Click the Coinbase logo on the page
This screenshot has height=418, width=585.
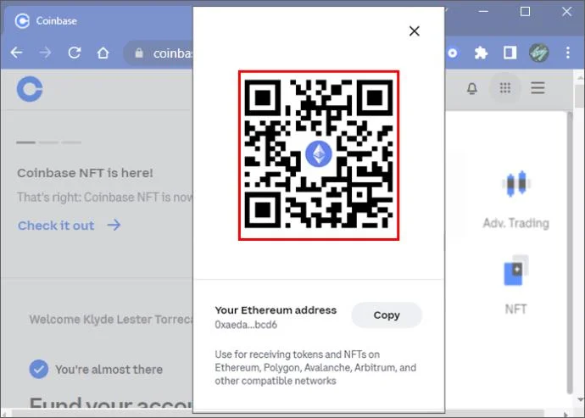pyautogui.click(x=30, y=89)
